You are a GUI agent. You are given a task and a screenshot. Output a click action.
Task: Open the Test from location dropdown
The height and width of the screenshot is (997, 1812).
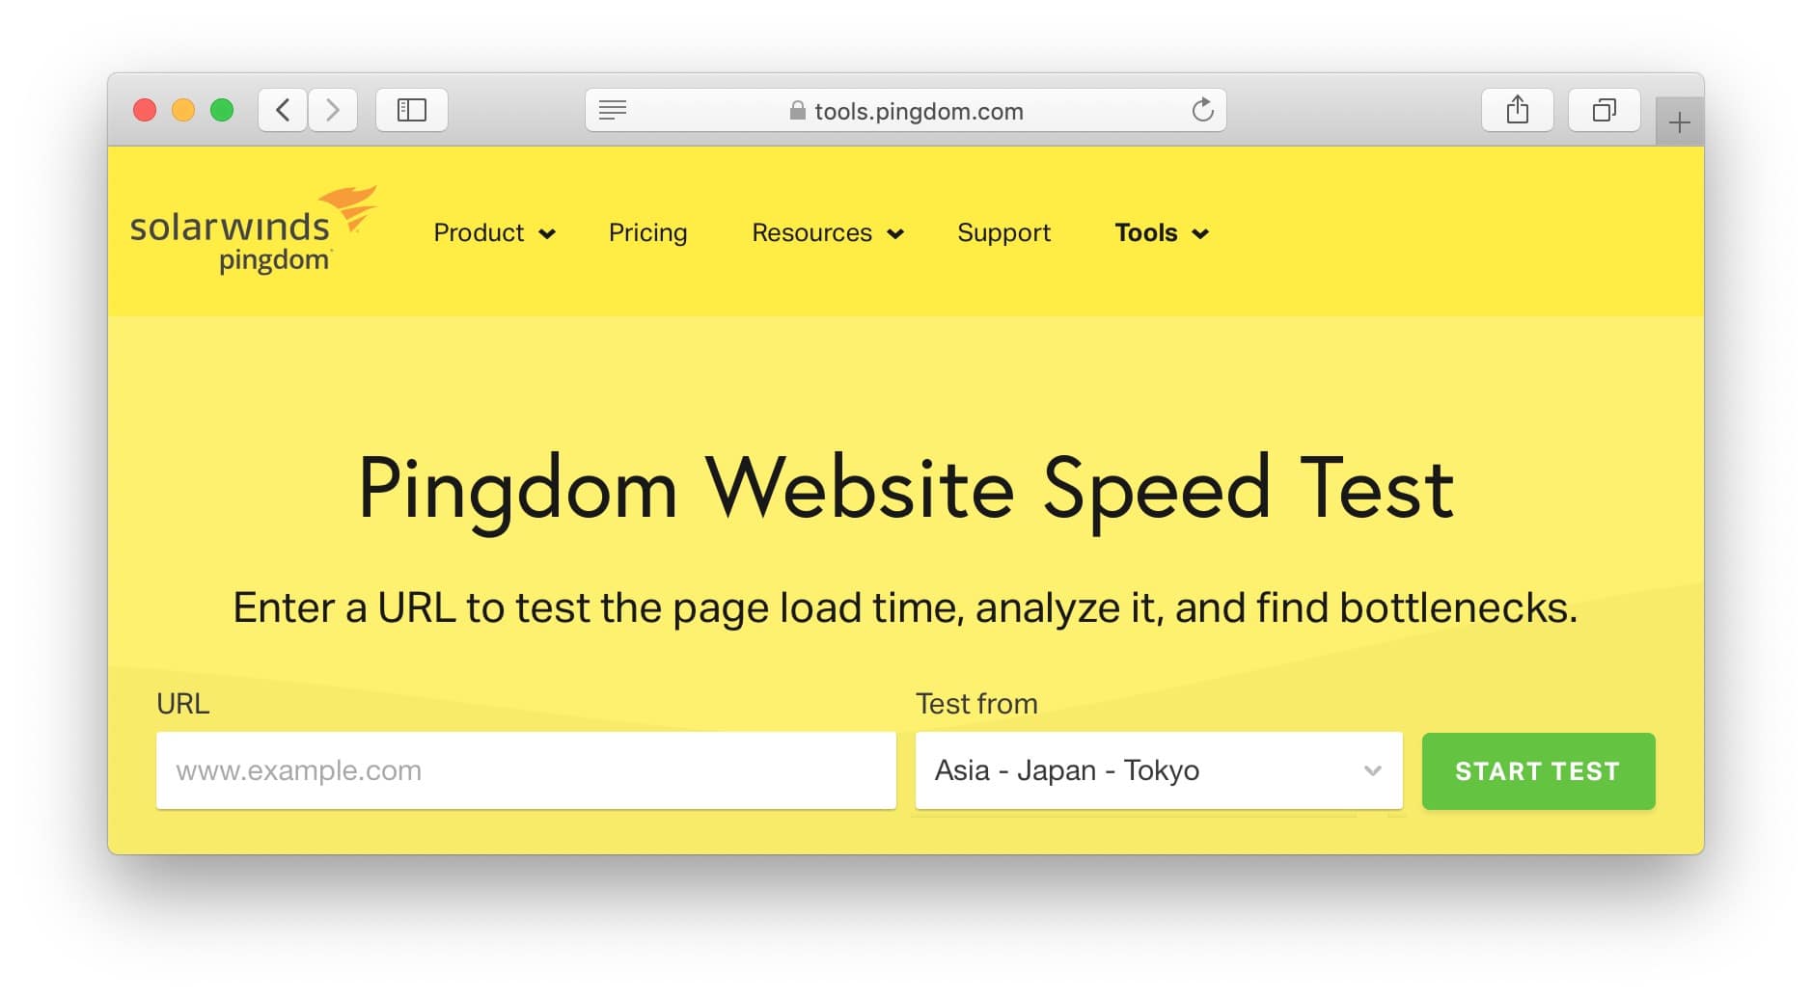1157,770
